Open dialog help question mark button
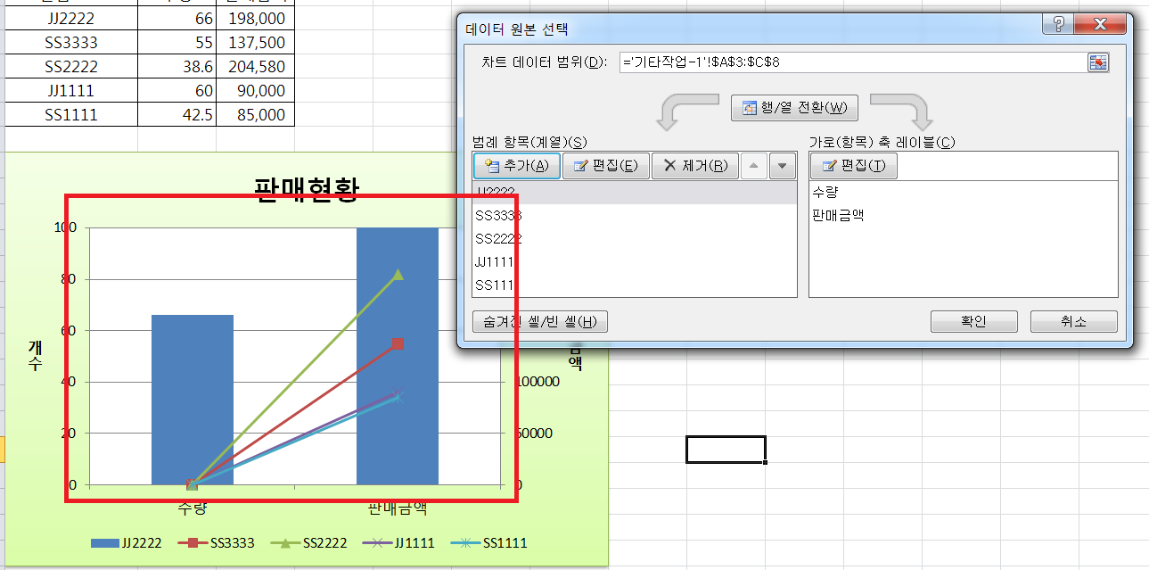The image size is (1149, 570). (1057, 25)
